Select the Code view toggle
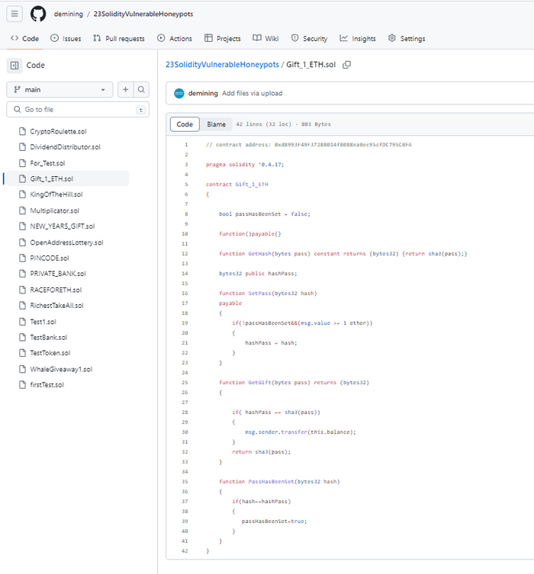Screen dimensions: 534x574 pyautogui.click(x=185, y=124)
